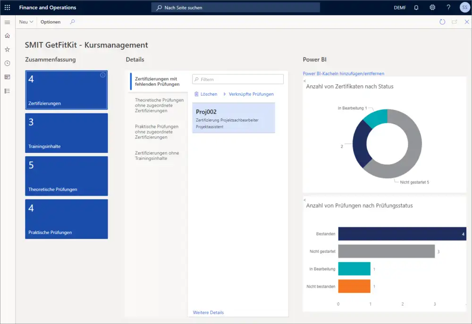Click the orange Nicht bestanden bar
The width and height of the screenshot is (472, 324).
[x=354, y=286]
